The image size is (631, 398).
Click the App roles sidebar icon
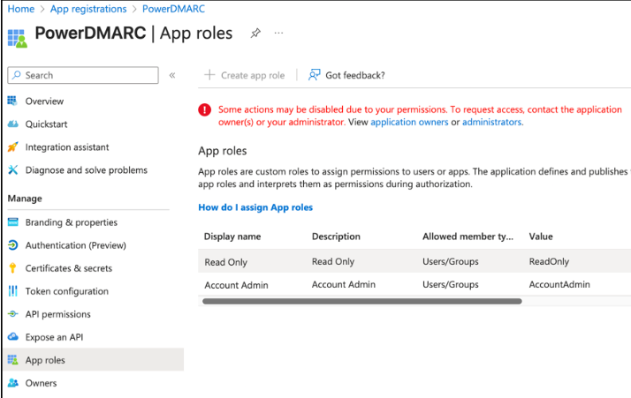(x=13, y=359)
